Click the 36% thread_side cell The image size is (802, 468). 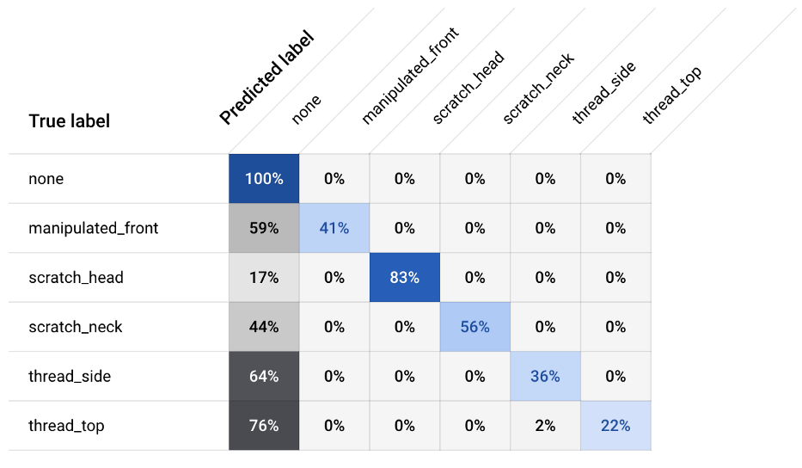point(545,376)
